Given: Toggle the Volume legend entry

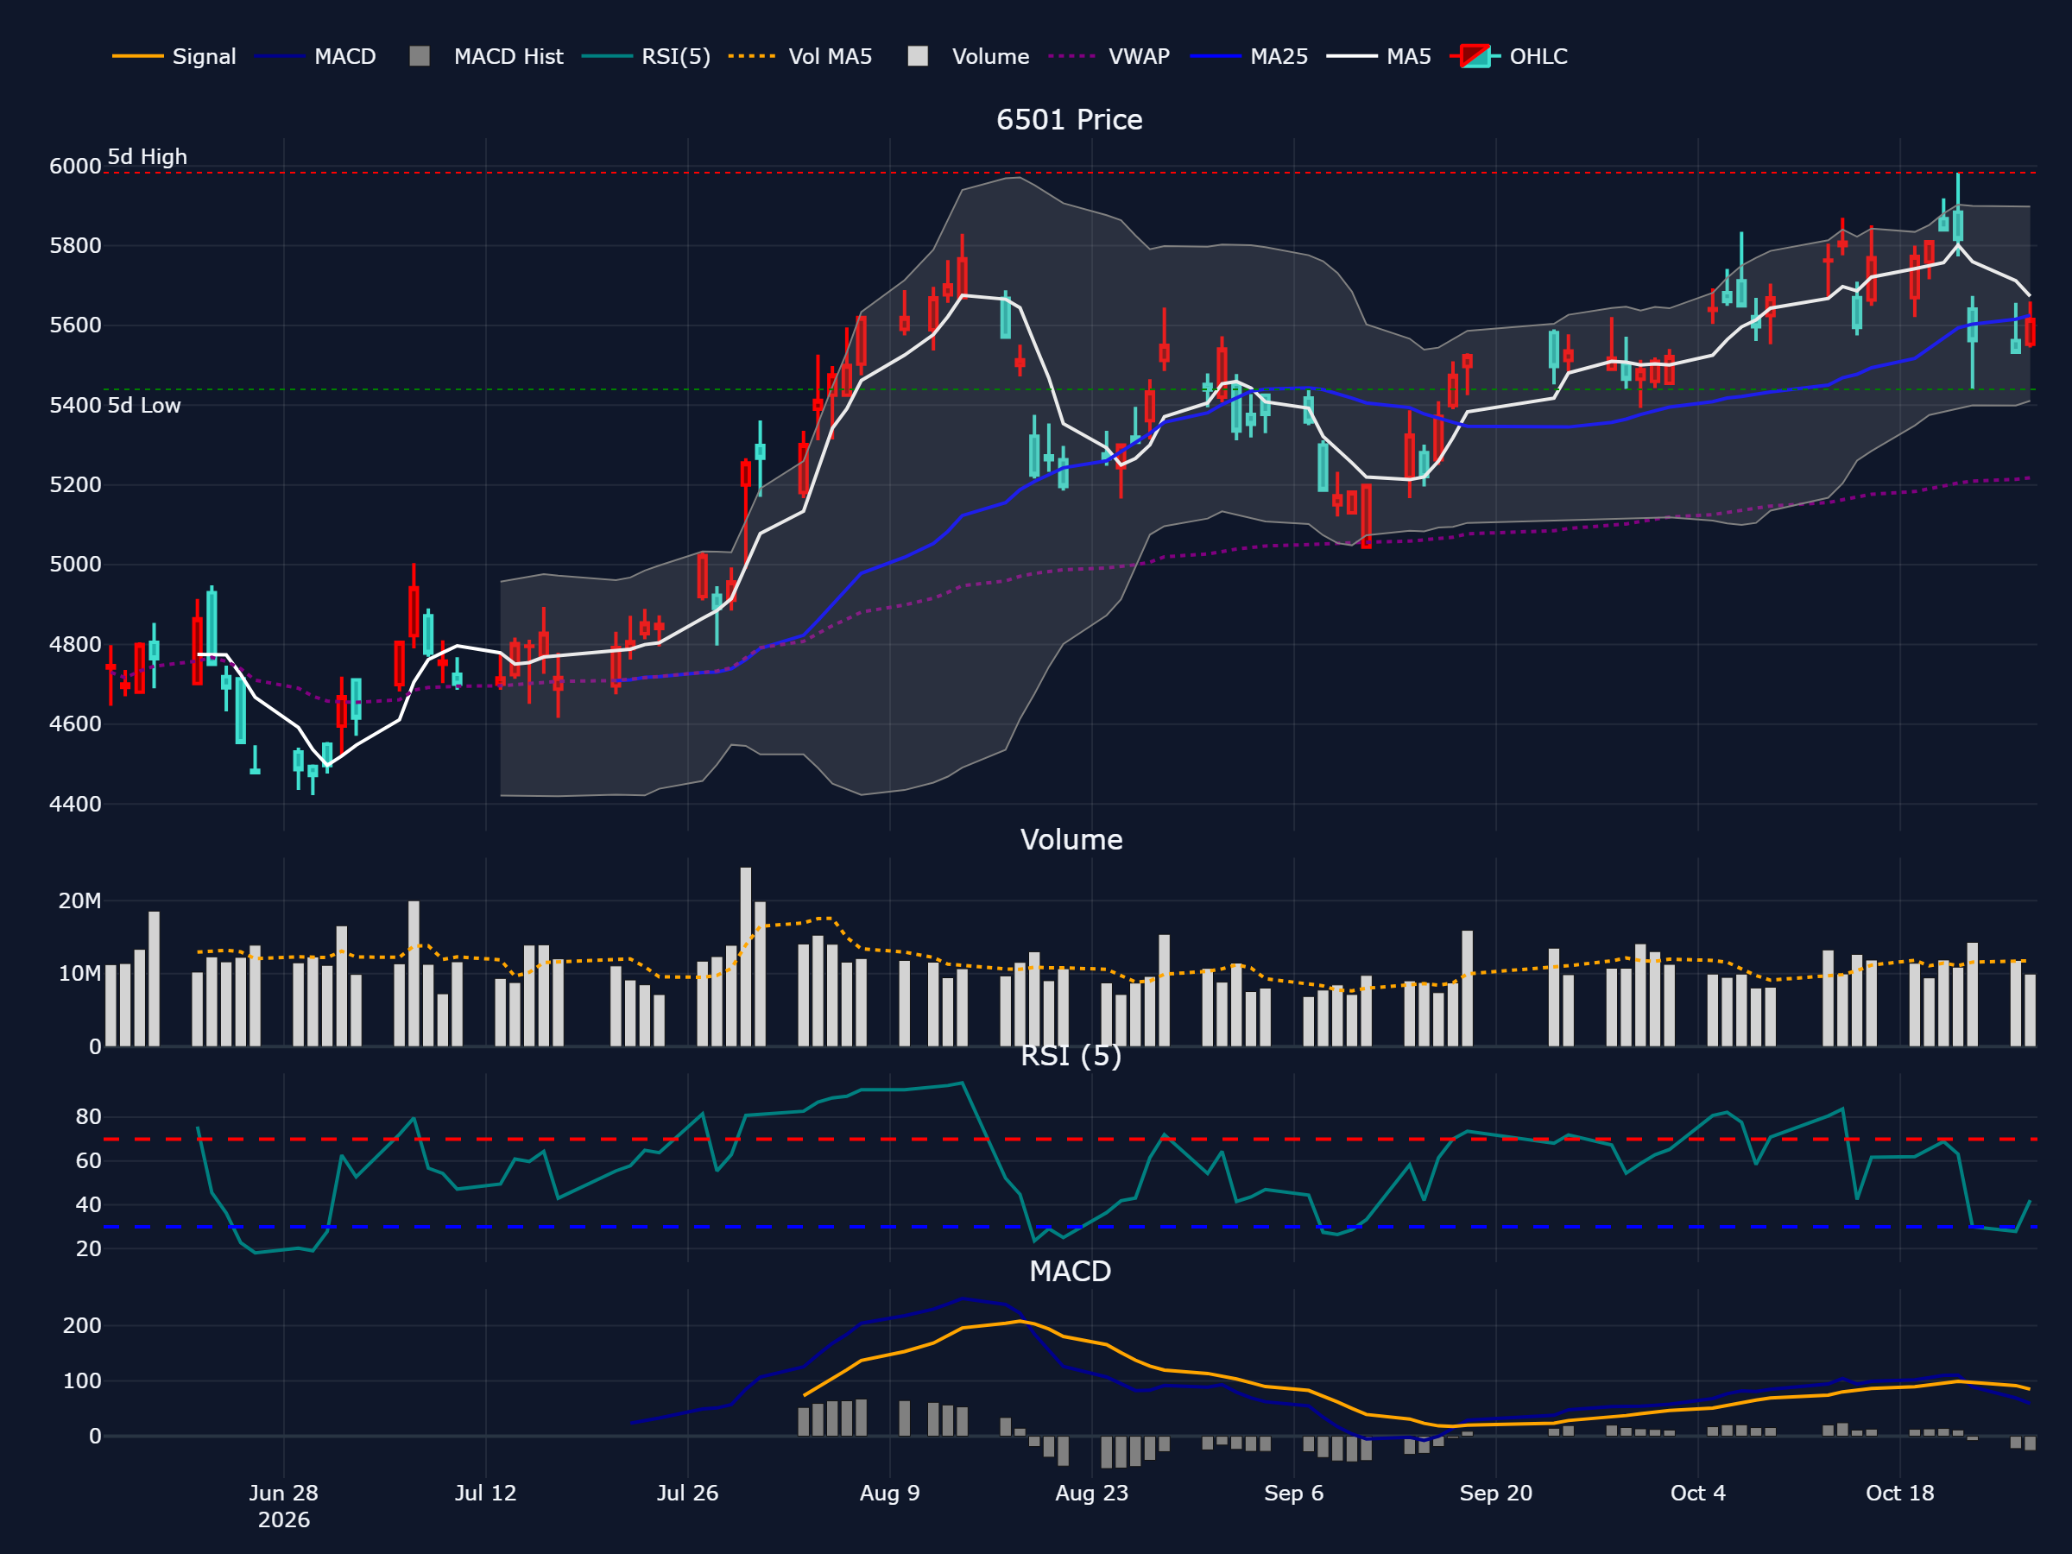Looking at the screenshot, I should click(x=970, y=56).
